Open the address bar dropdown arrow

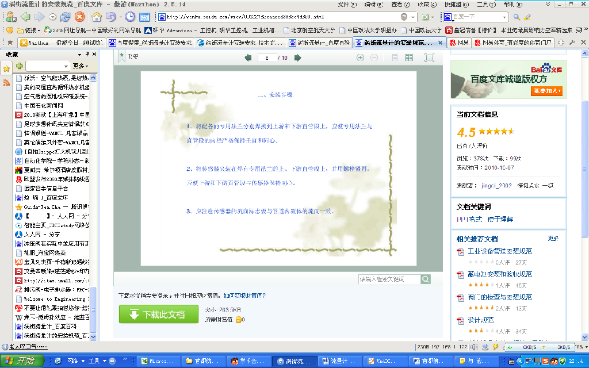point(413,17)
